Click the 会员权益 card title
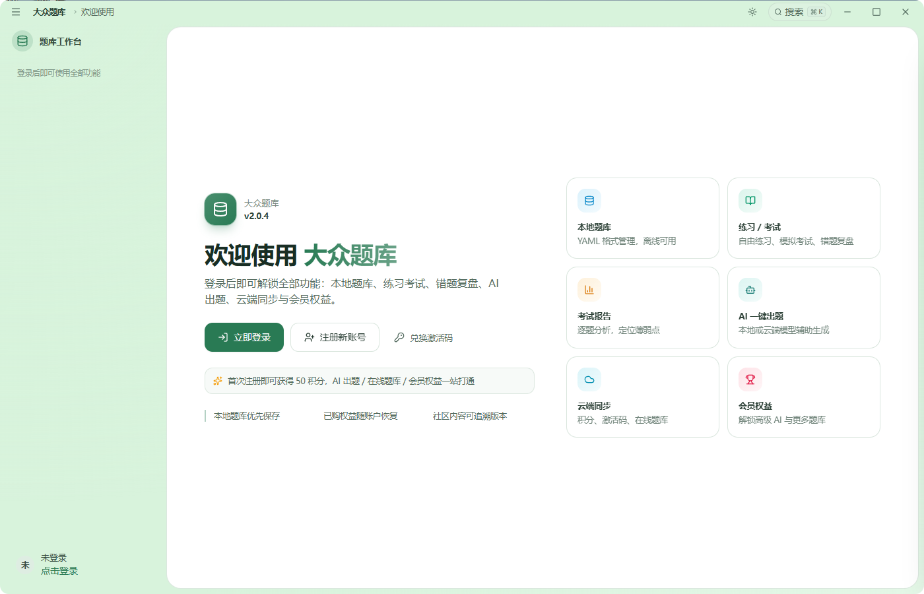The width and height of the screenshot is (924, 594). pyautogui.click(x=755, y=406)
